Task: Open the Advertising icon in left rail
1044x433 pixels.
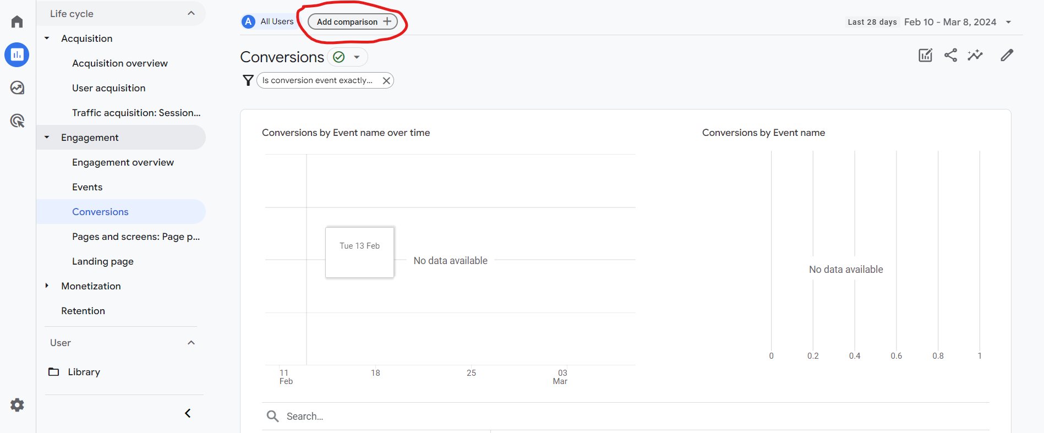Action: tap(17, 121)
